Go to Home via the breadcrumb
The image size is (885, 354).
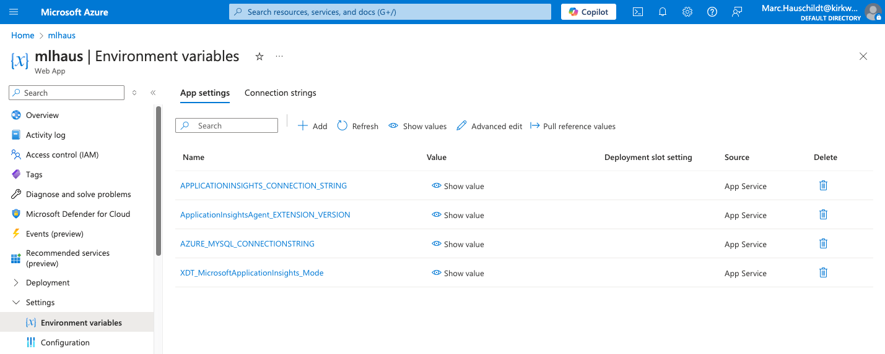click(23, 35)
